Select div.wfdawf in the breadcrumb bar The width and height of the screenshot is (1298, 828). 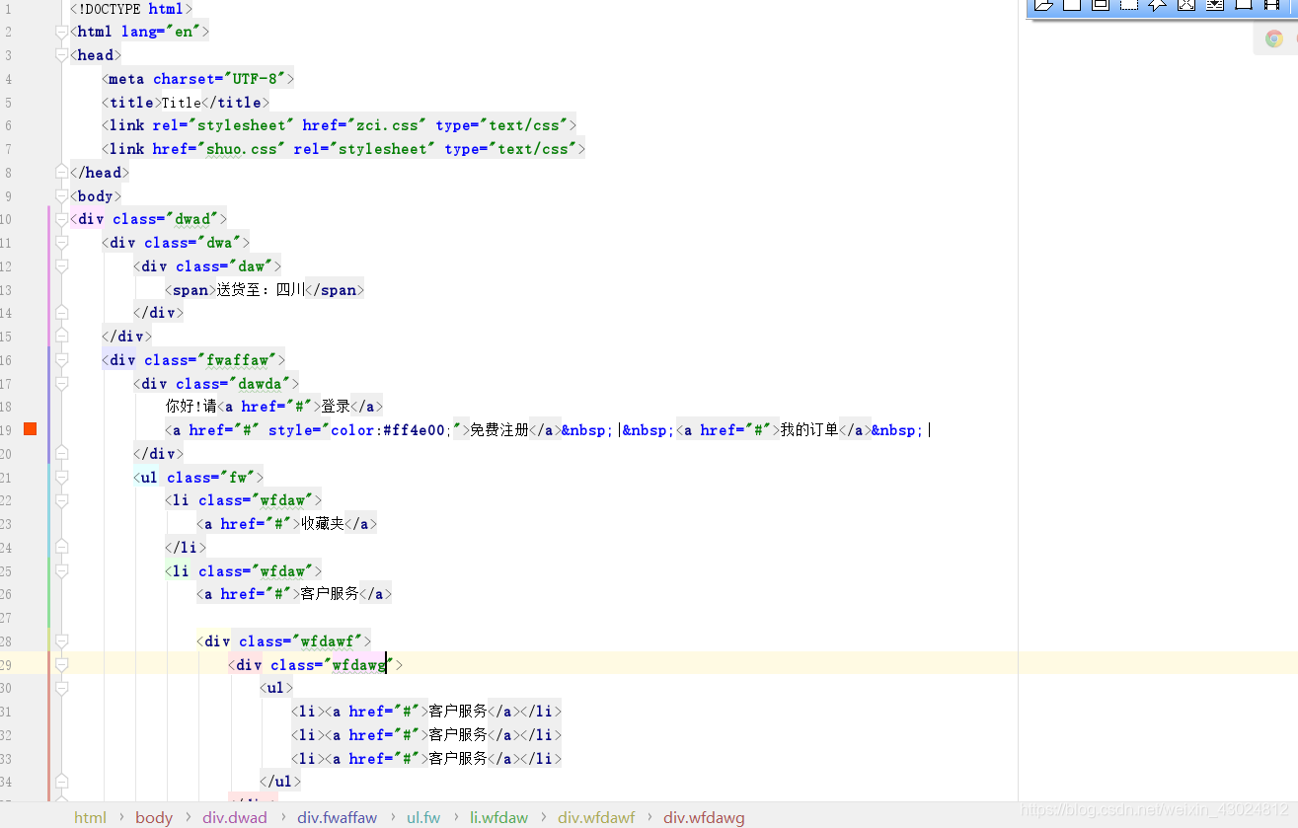596,817
